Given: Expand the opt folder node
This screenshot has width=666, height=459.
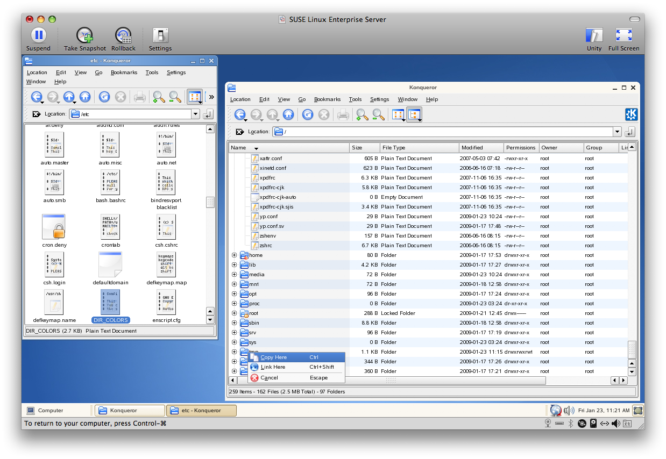Looking at the screenshot, I should click(x=234, y=294).
